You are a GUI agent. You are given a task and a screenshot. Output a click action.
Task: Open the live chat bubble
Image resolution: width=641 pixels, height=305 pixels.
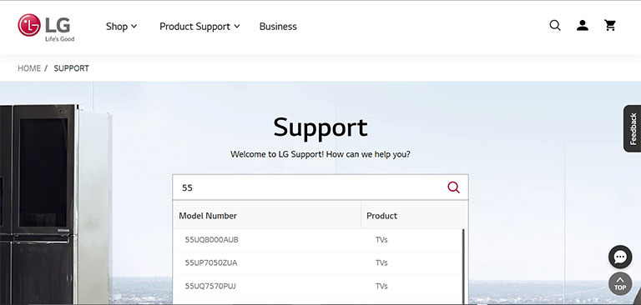620,257
